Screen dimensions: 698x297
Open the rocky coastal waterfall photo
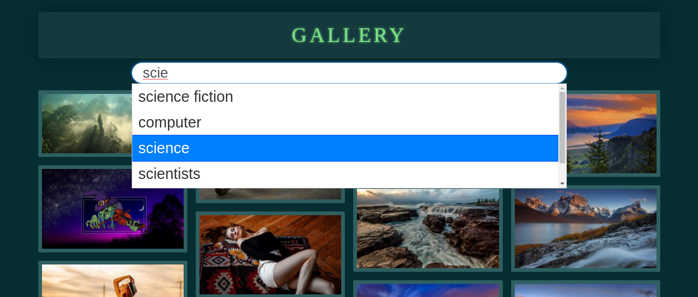(x=428, y=229)
